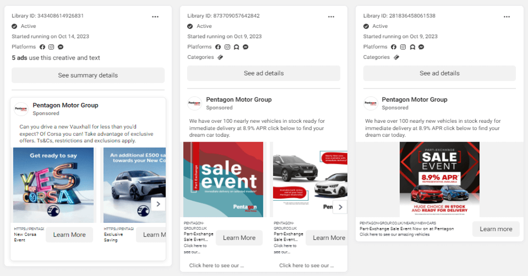Click See ad details for ad 873709057642842
This screenshot has width=528, height=276.
tap(263, 73)
